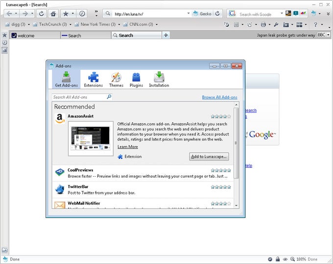The image size is (333, 264).
Task: Click the Google search engine icon
Action: tap(232, 14)
